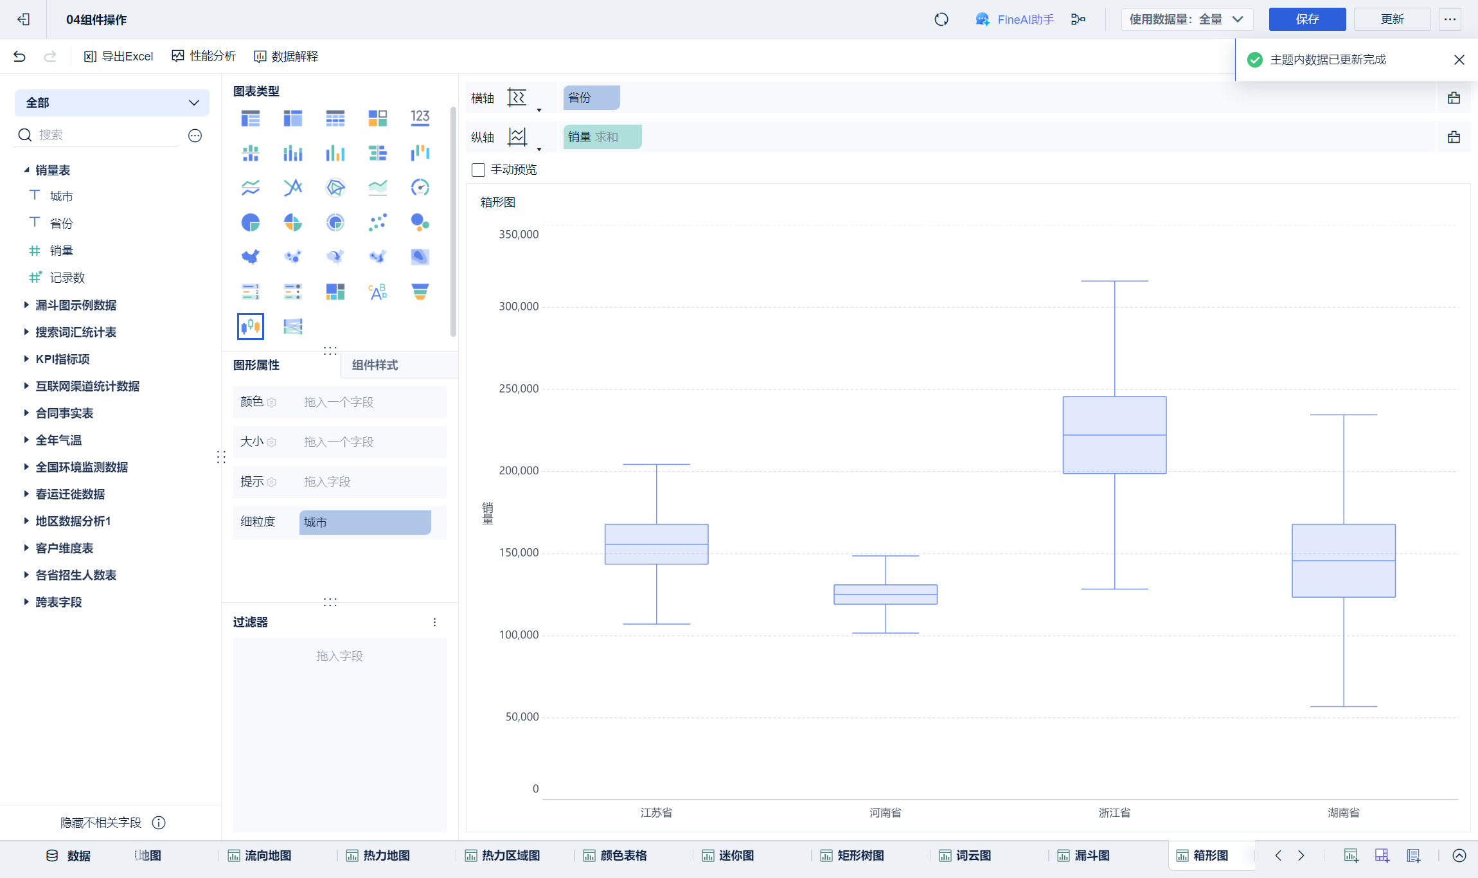Expand the 漏斗图示例数据 table node
Image resolution: width=1478 pixels, height=878 pixels.
[x=26, y=305]
